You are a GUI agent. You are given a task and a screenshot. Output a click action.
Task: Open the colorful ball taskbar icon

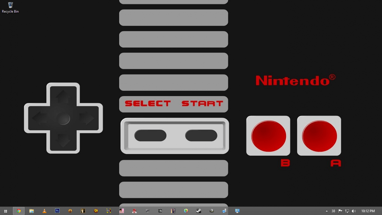click(186, 211)
